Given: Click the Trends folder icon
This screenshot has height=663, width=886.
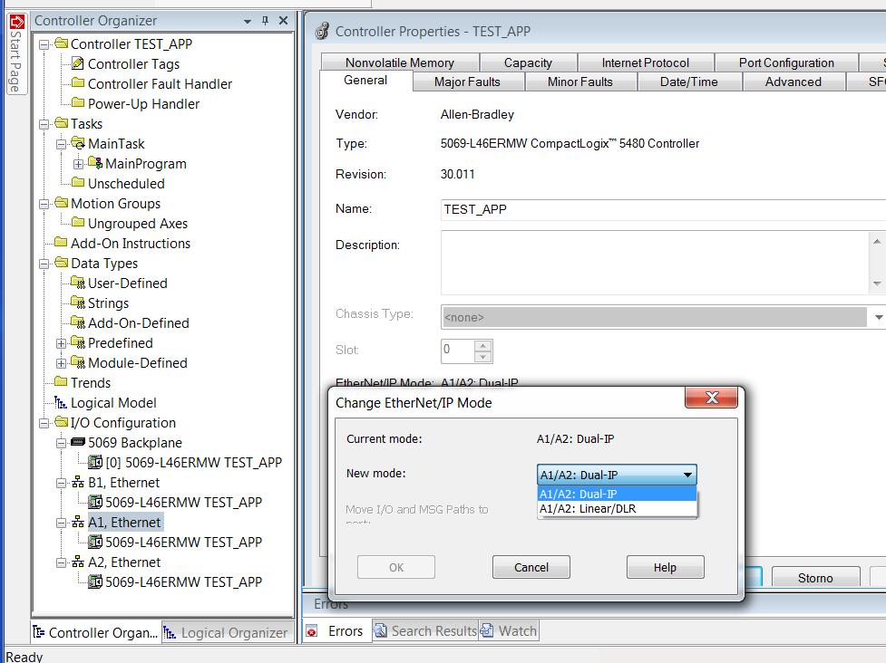Looking at the screenshot, I should (x=61, y=382).
